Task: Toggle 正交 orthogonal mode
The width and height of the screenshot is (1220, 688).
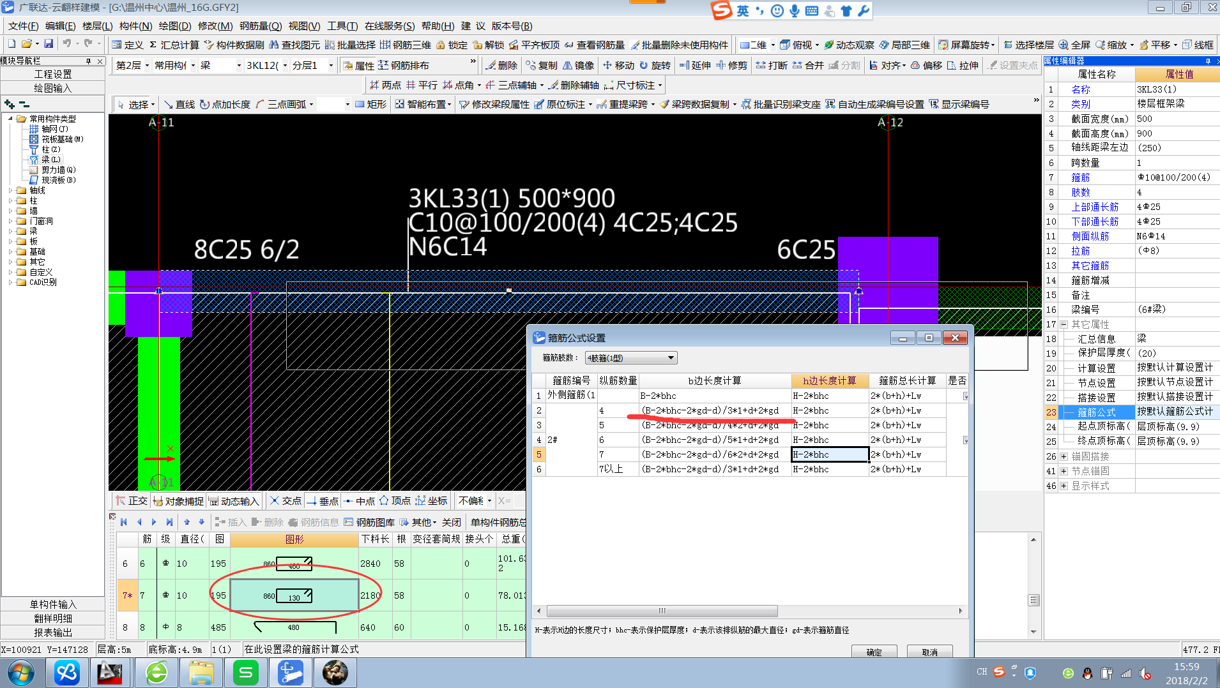Action: (x=132, y=501)
